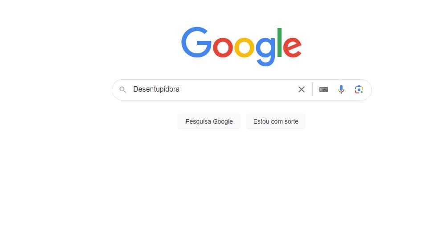445x241 pixels.
Task: Click the yellow letter o in Google logo
Action: point(244,47)
